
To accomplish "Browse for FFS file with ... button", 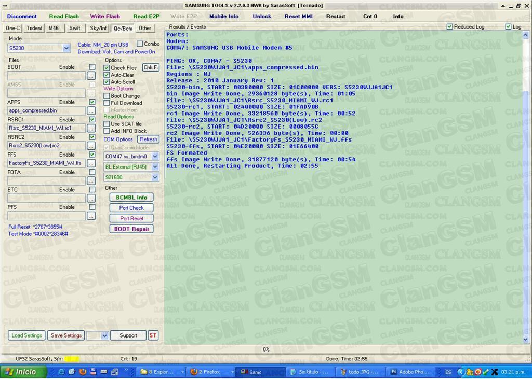I will click(91, 163).
